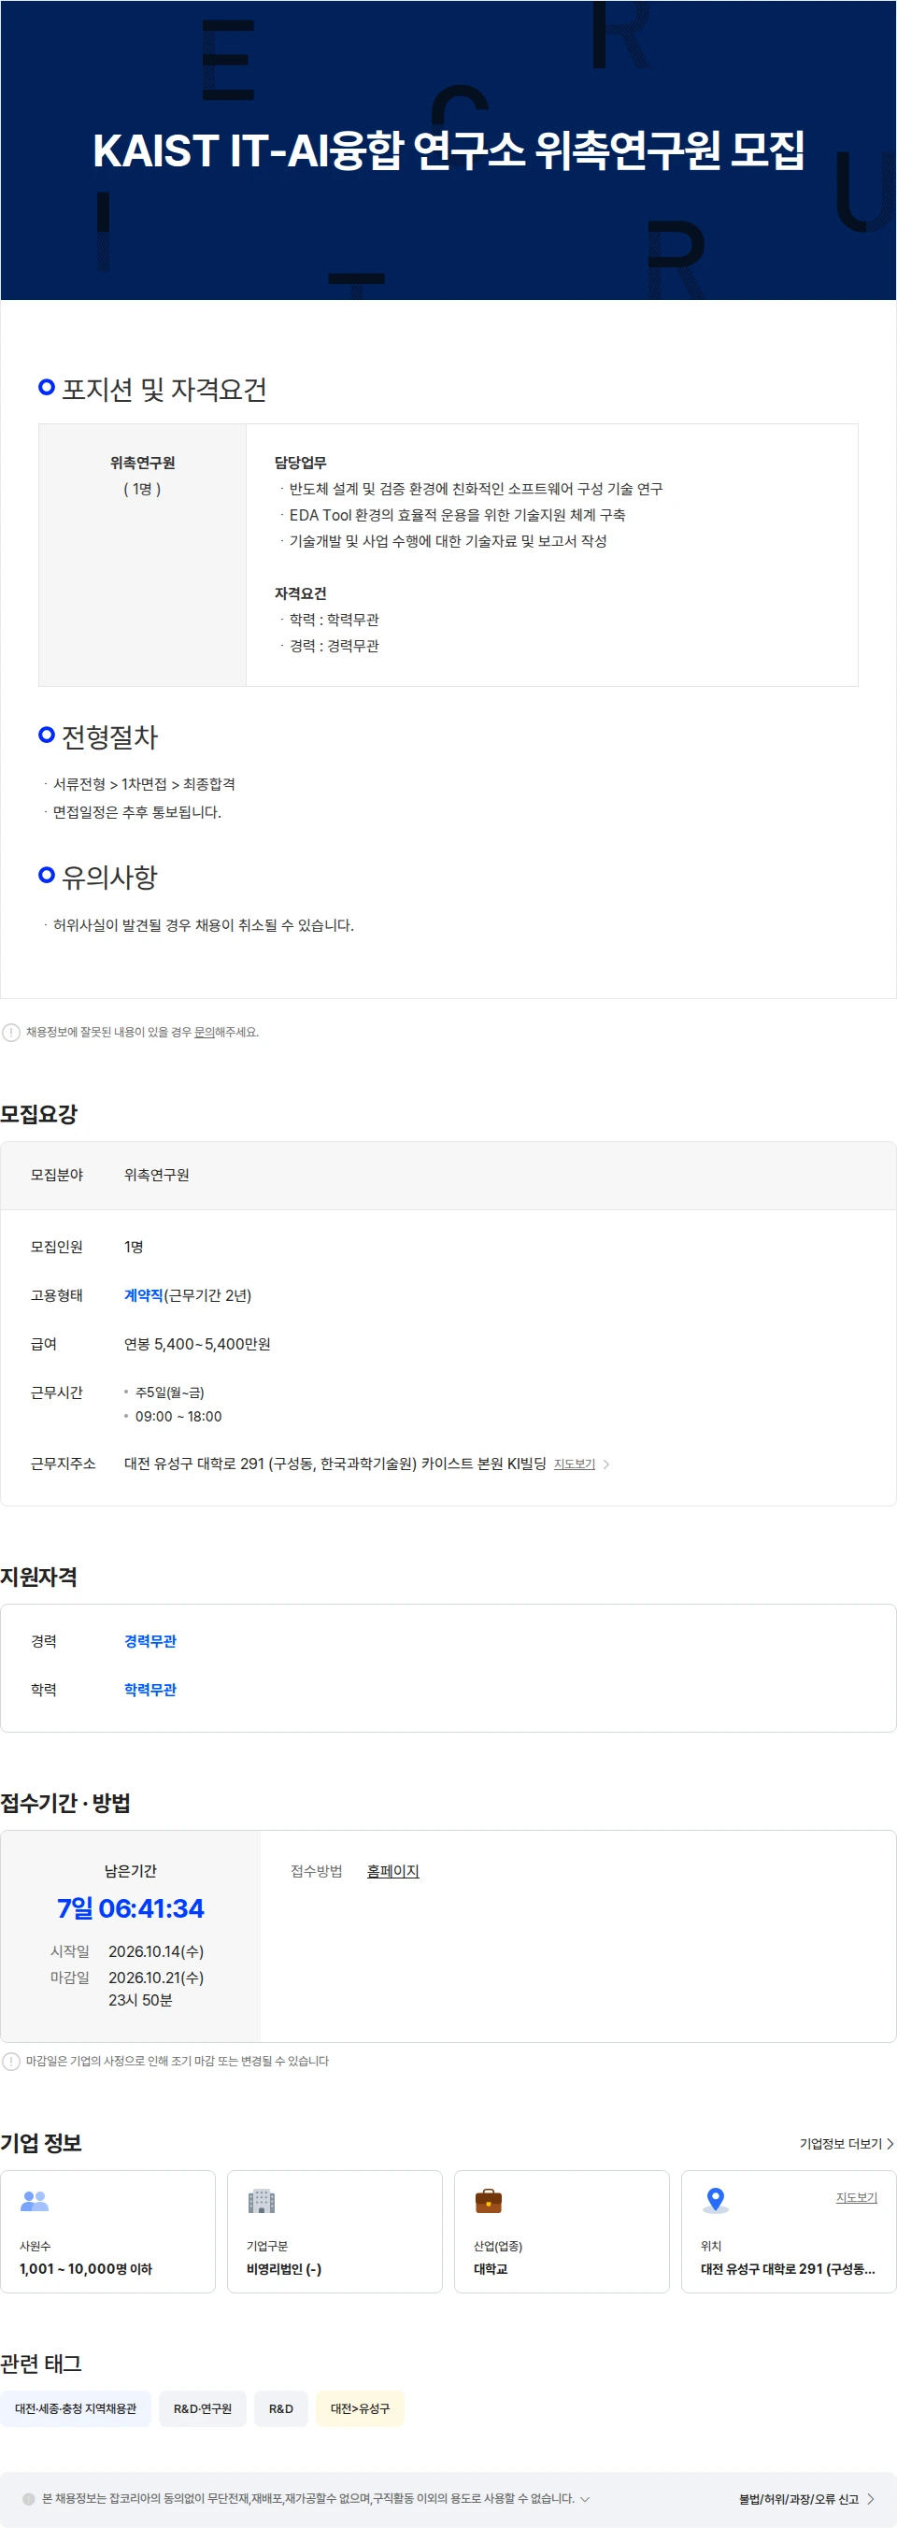Report via 불법/허위/과장/오류 신고
Viewport: 897px width, 2528px height.
[798, 2498]
